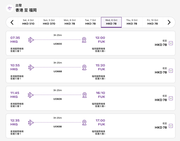Expand fare options for 11:45 flight
The image size is (180, 141).
[171, 98]
